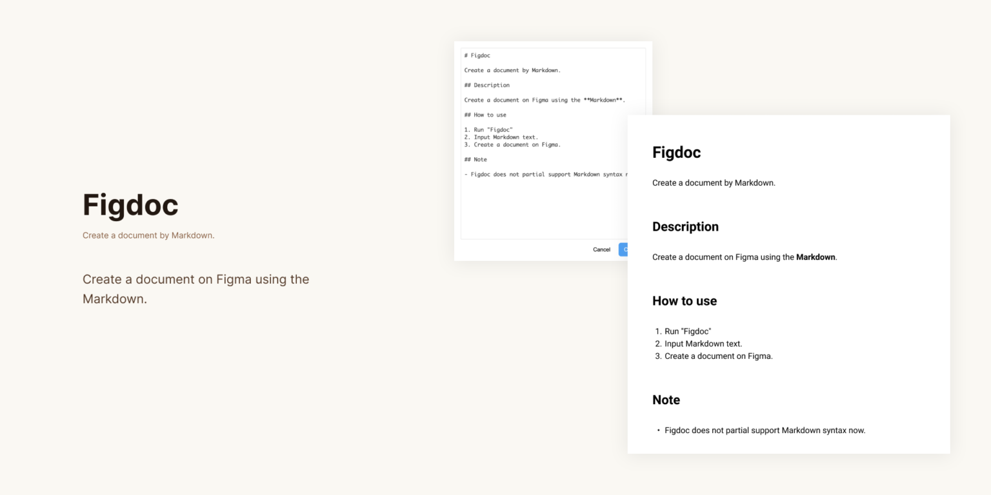Select the "# Figdoc" line in the input

click(x=477, y=55)
